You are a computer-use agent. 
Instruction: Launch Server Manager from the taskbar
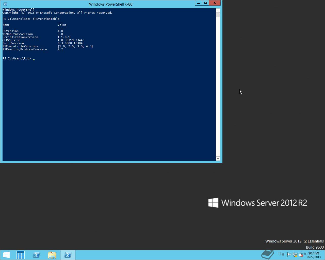21,255
